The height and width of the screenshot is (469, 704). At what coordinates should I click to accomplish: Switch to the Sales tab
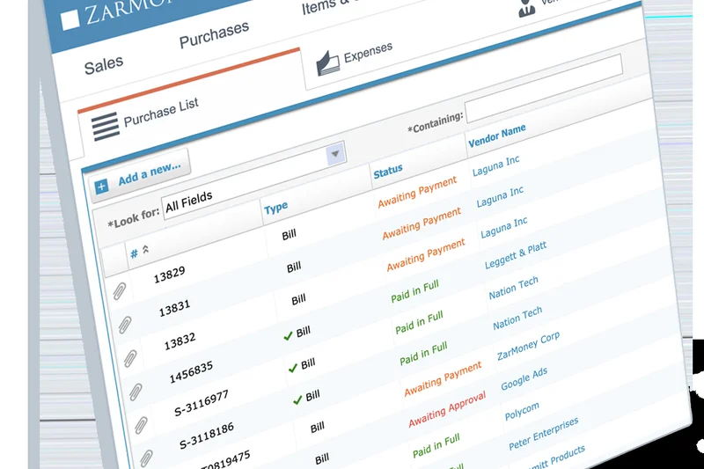pyautogui.click(x=103, y=64)
